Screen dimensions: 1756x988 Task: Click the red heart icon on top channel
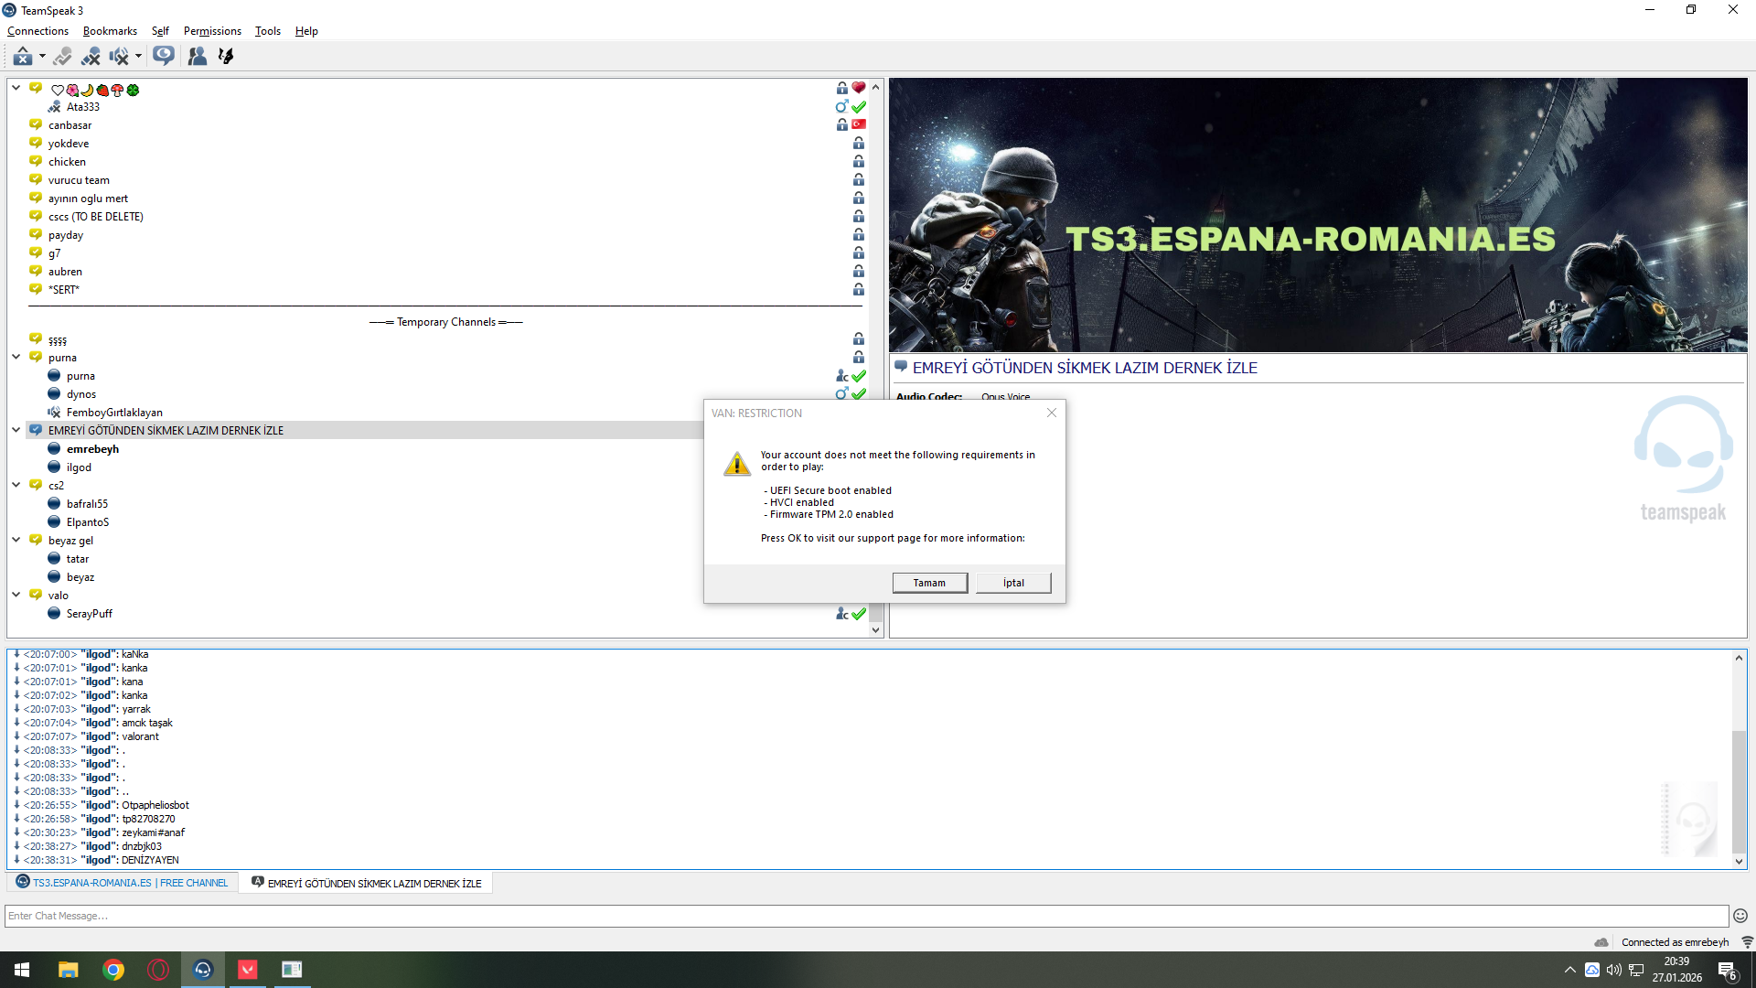859,88
